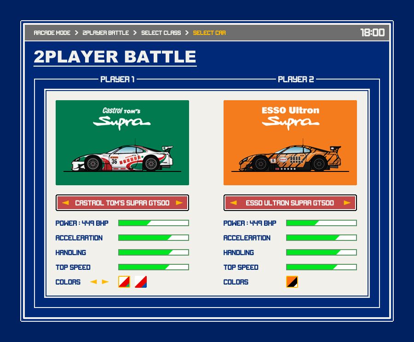
Task: Click Player 2 Acceleration bar
Action: coord(322,238)
